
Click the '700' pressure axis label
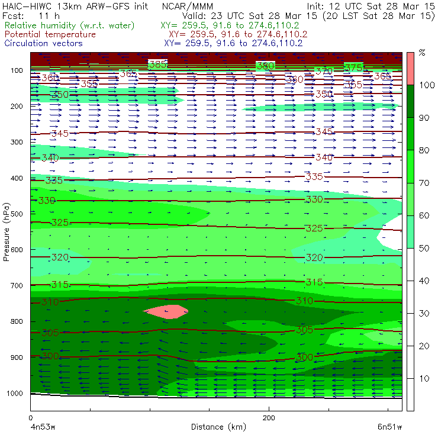click(17, 285)
